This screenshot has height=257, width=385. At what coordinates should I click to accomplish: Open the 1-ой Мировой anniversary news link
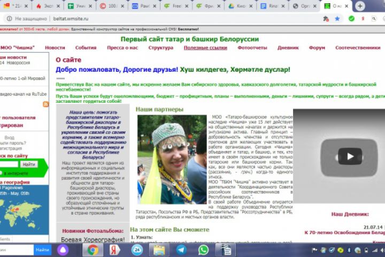tap(22, 78)
